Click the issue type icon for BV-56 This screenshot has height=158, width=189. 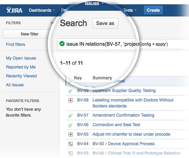pos(71,125)
